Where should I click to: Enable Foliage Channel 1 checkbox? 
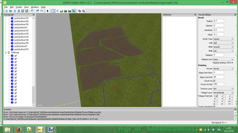(224, 96)
